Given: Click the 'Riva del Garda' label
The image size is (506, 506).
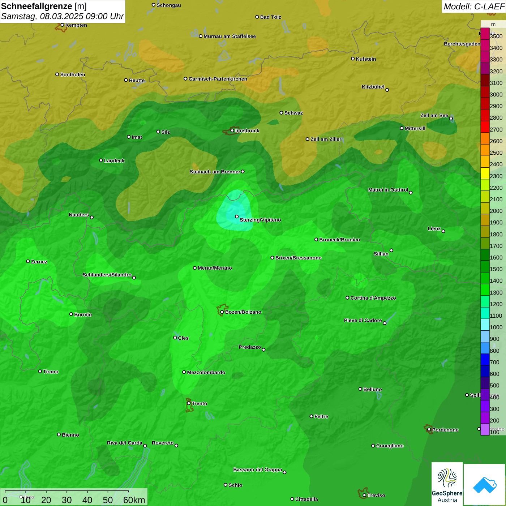Looking at the screenshot, I should coord(125,443).
